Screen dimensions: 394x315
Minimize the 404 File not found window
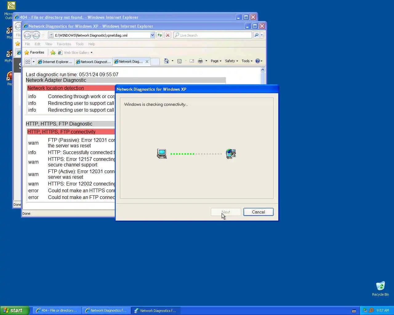tap(239, 17)
